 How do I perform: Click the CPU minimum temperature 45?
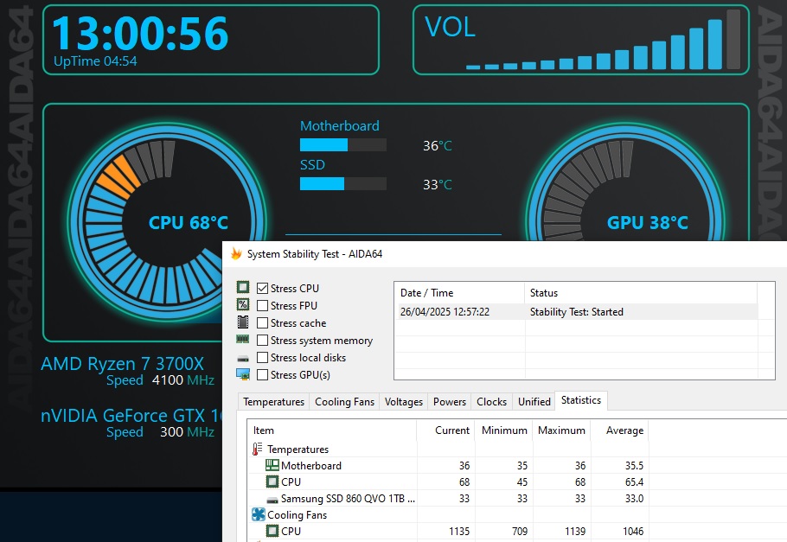pyautogui.click(x=522, y=482)
